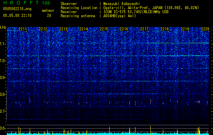This screenshot has width=213, height=135.
Task: Click the 1.0 frequency axis label
Action: tap(3, 61)
